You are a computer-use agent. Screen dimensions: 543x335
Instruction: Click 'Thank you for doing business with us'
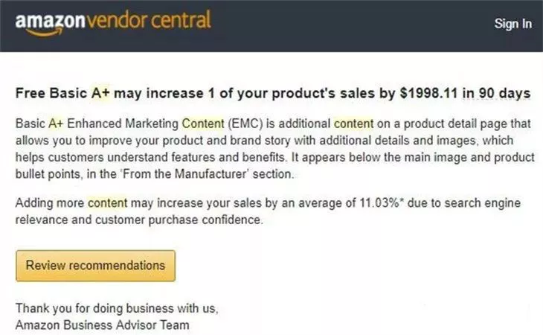(117, 307)
